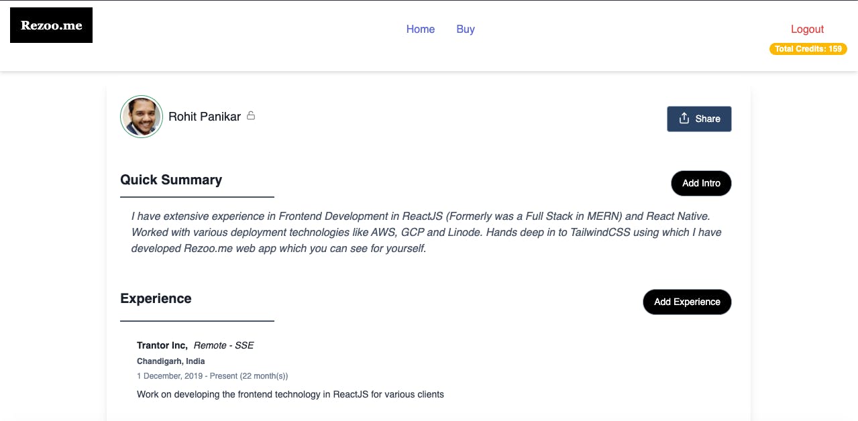Click the 1 December, 2019 - Present date range
This screenshot has height=421, width=858.
(x=213, y=376)
